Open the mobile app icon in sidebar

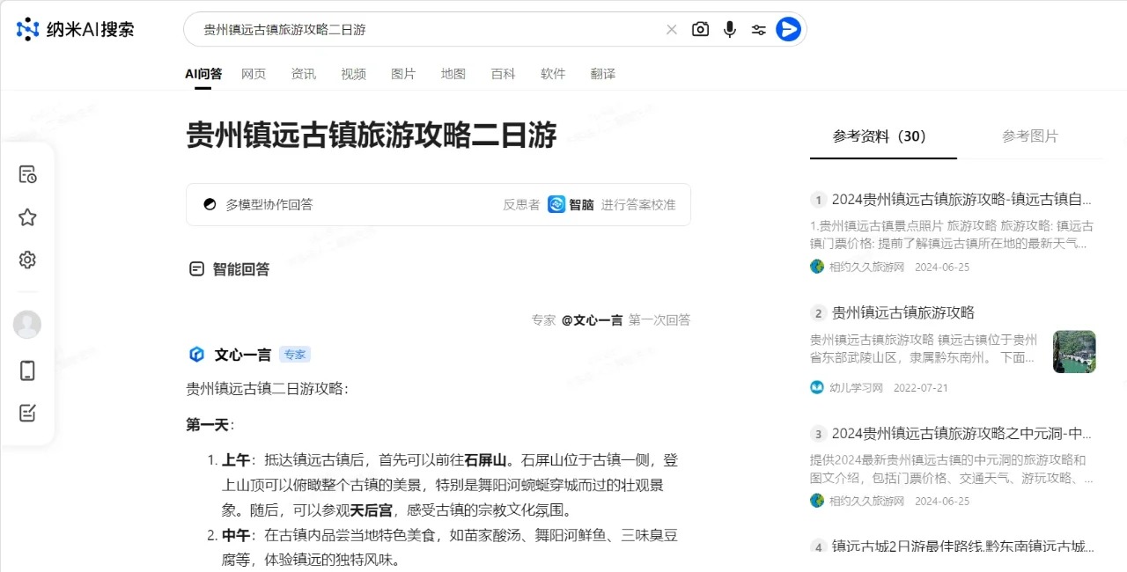27,370
